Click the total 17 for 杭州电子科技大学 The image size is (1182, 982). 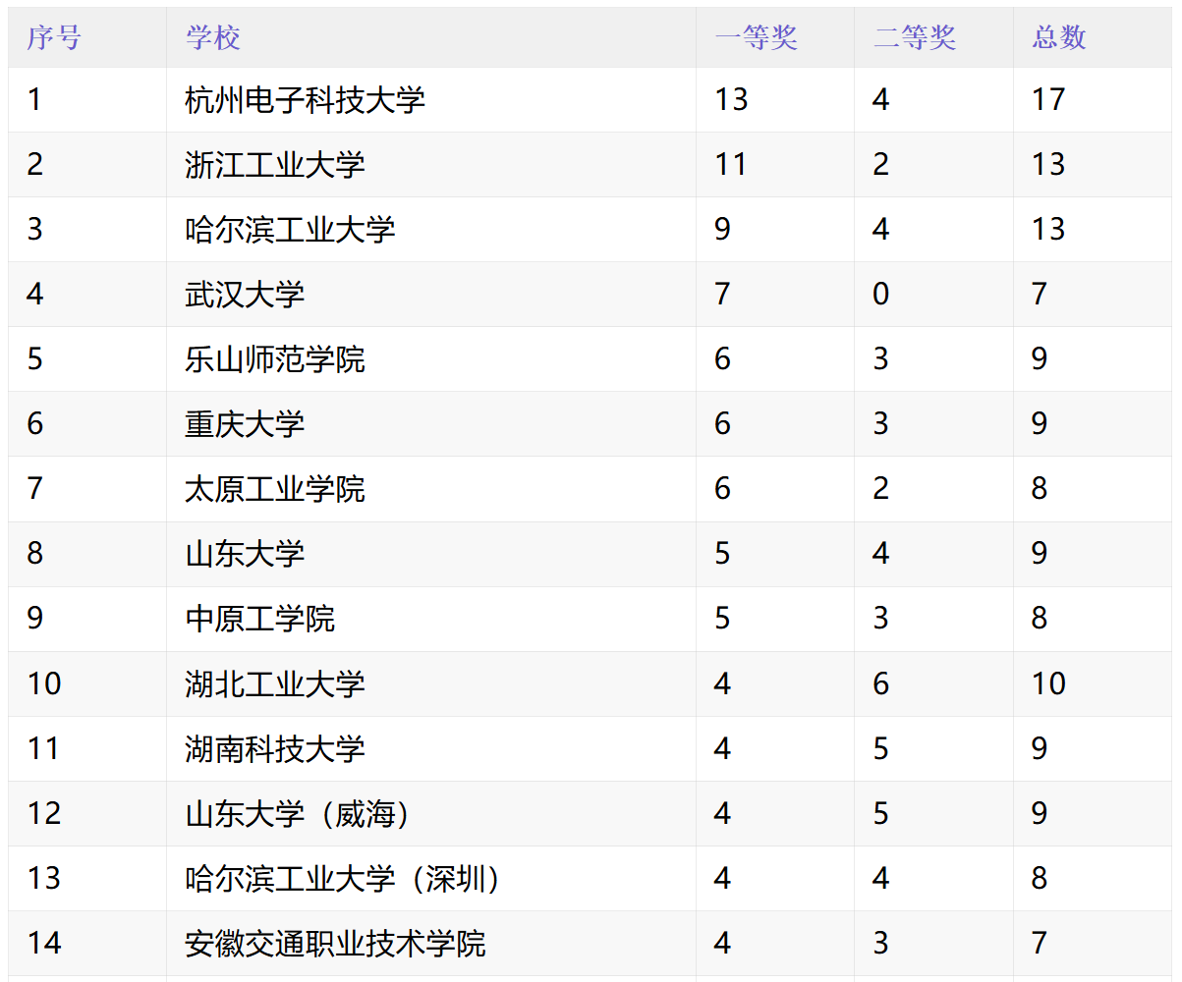1048,99
